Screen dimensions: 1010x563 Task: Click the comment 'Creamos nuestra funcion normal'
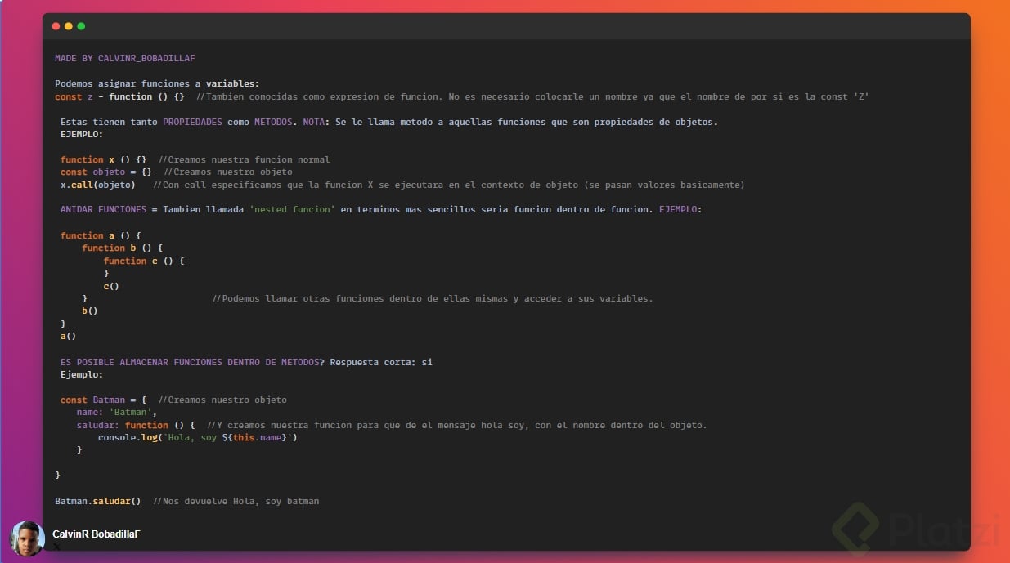click(x=244, y=159)
